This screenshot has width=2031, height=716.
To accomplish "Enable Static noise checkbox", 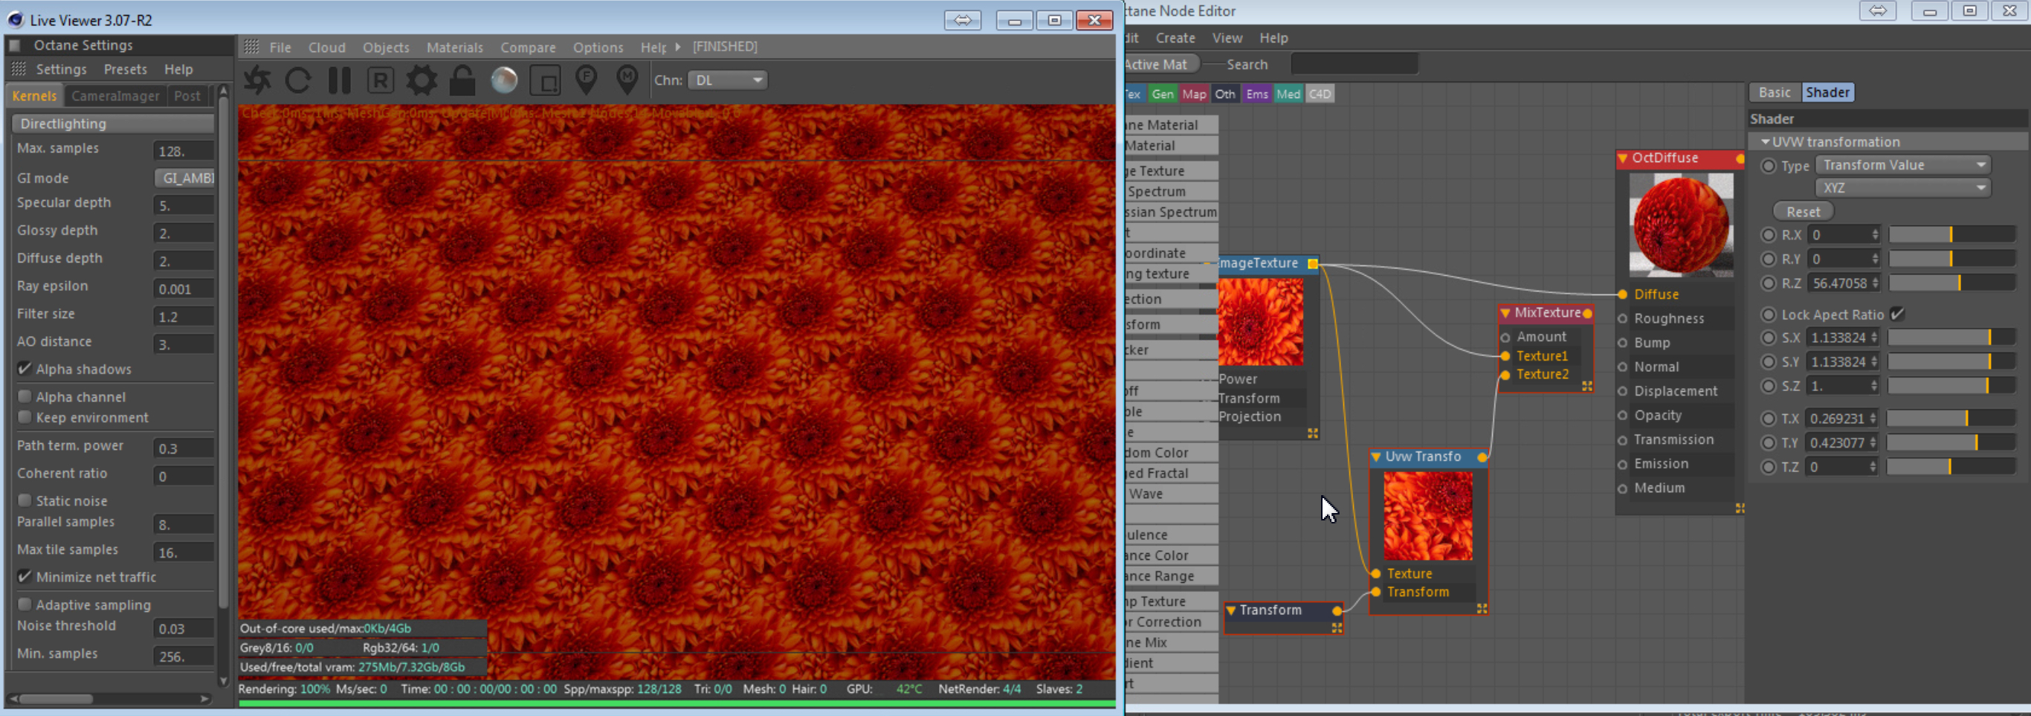I will (25, 500).
